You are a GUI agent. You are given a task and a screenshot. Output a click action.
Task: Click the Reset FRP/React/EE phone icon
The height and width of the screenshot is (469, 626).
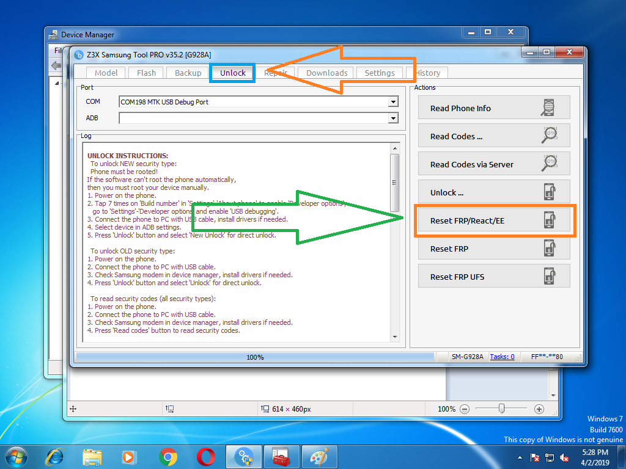550,220
